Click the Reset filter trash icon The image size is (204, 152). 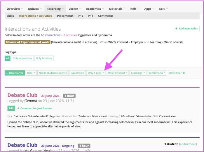click(184, 73)
